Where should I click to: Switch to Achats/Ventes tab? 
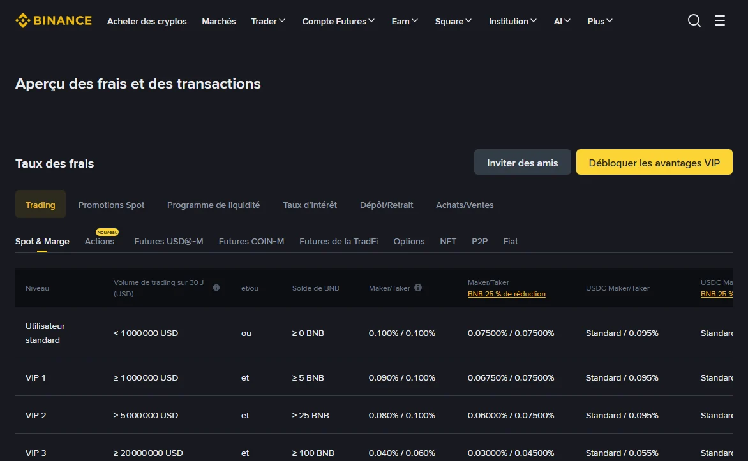pyautogui.click(x=465, y=205)
